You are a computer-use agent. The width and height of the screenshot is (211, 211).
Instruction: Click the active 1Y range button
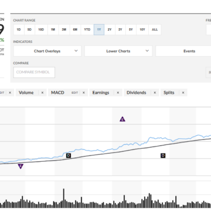(99, 29)
